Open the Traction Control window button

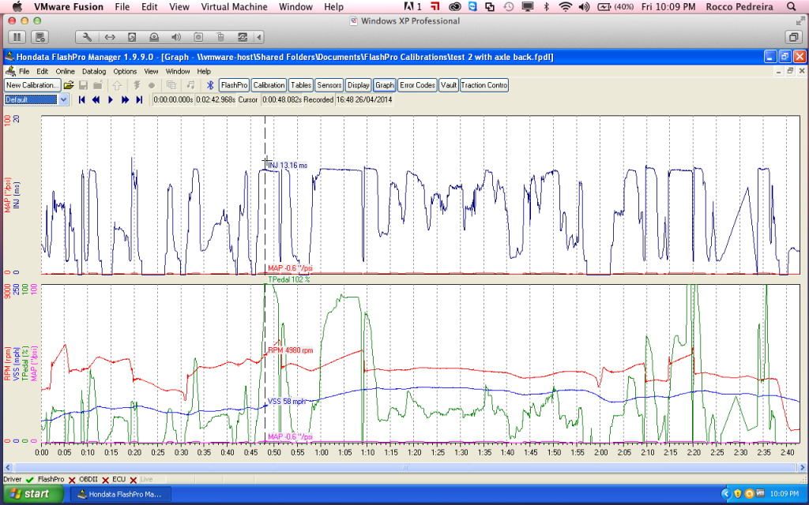tap(484, 85)
